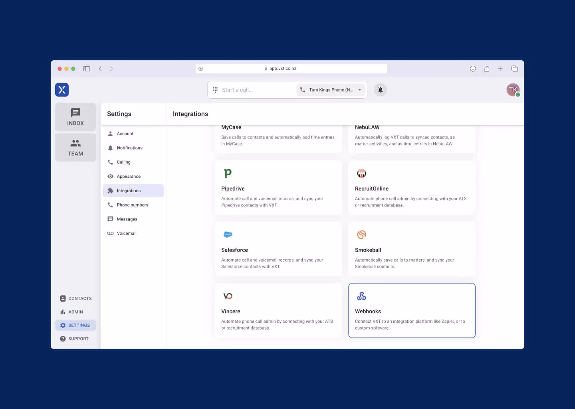Viewport: 575px width, 409px height.
Task: Click the Vincere logo icon
Action: tap(228, 296)
